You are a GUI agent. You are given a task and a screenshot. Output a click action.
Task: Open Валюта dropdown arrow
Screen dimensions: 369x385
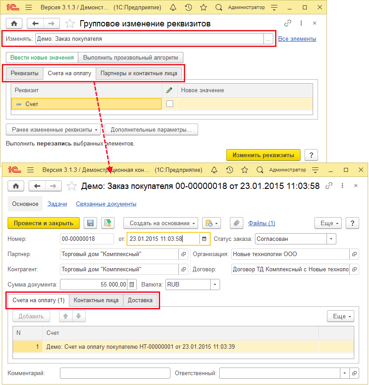tap(215, 284)
